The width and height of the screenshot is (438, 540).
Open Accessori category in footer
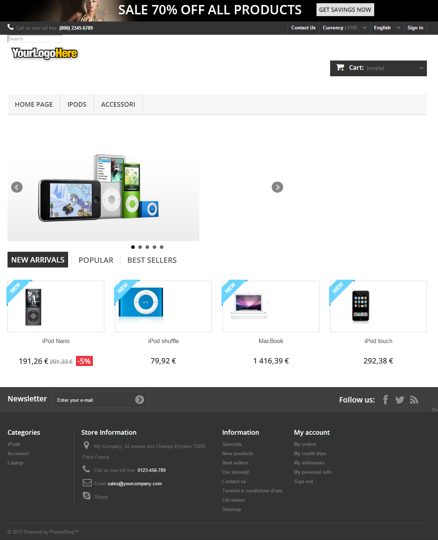[x=18, y=453]
